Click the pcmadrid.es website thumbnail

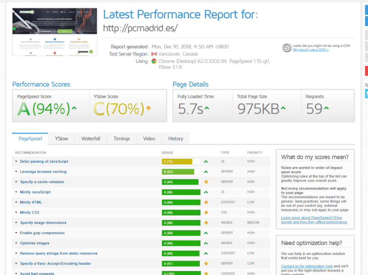[x=53, y=32]
